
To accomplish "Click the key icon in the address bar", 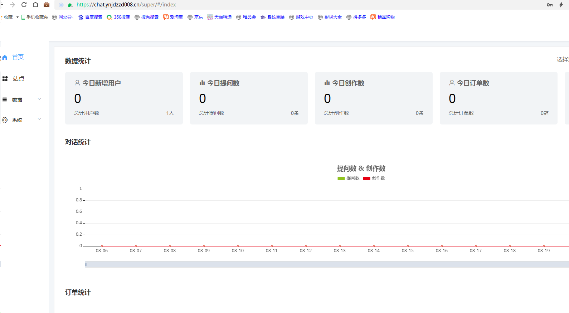I will 550,5.
